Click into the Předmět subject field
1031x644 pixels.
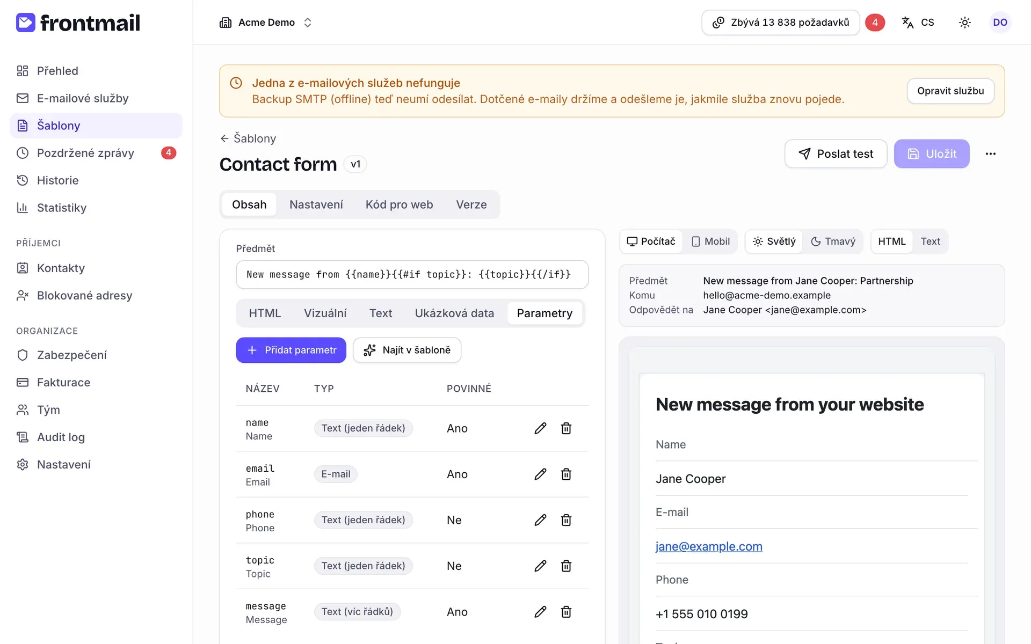click(x=412, y=275)
